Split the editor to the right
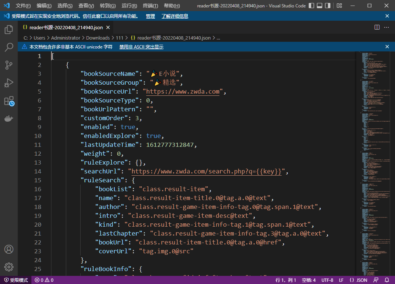395x284 pixels. click(377, 27)
